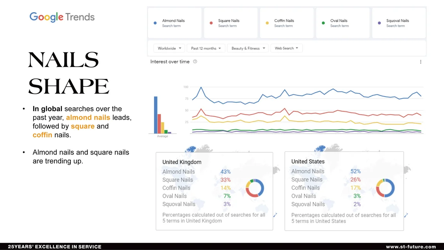The width and height of the screenshot is (444, 250).
Task: Click the 43% value in United Kingdom card
Action: pos(225,171)
